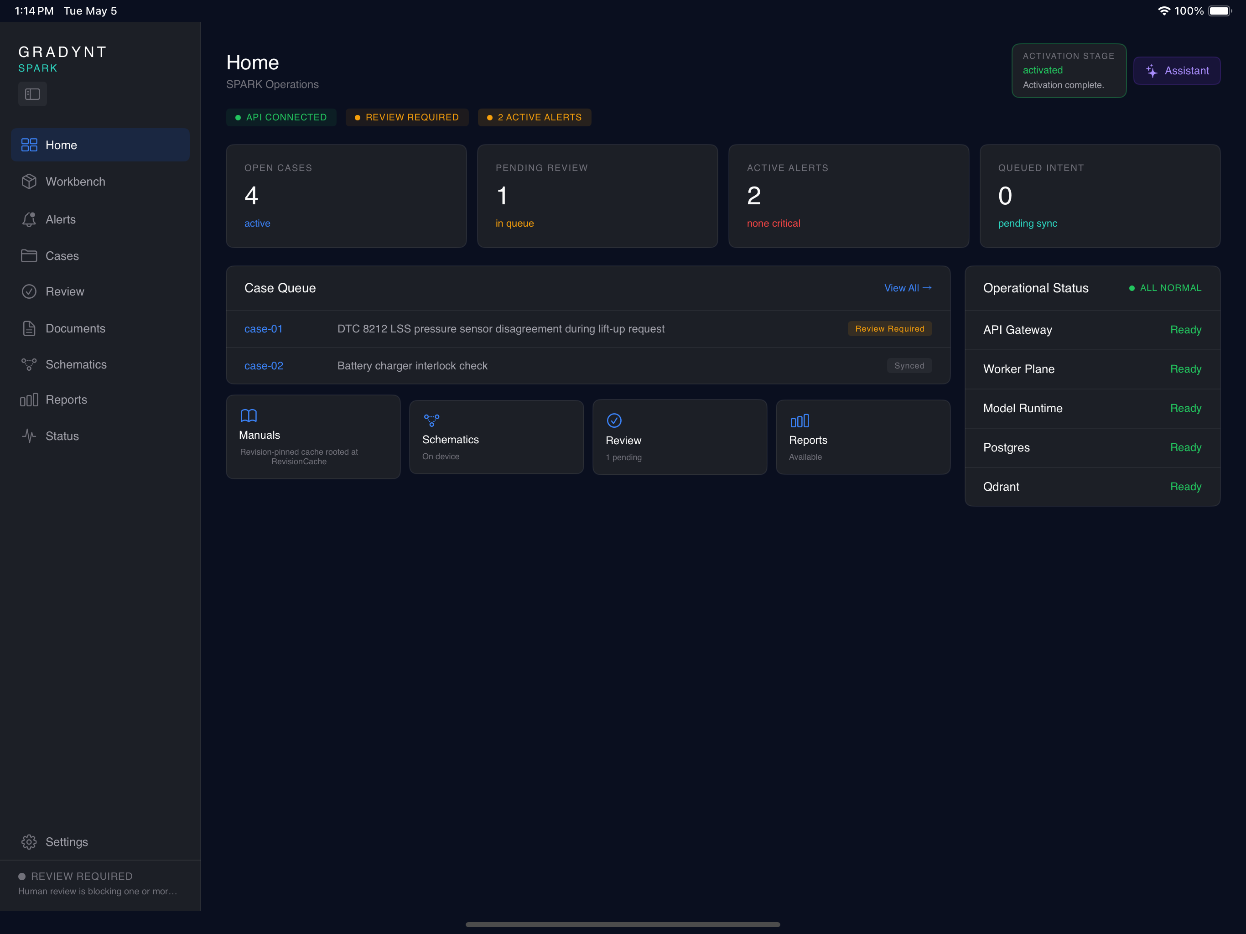Click the Settings gear icon
The height and width of the screenshot is (934, 1246).
29,841
